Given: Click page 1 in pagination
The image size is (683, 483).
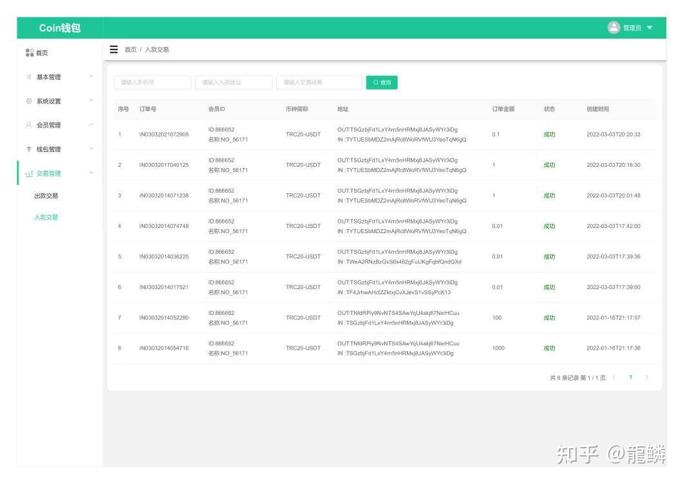Looking at the screenshot, I should click(x=630, y=377).
